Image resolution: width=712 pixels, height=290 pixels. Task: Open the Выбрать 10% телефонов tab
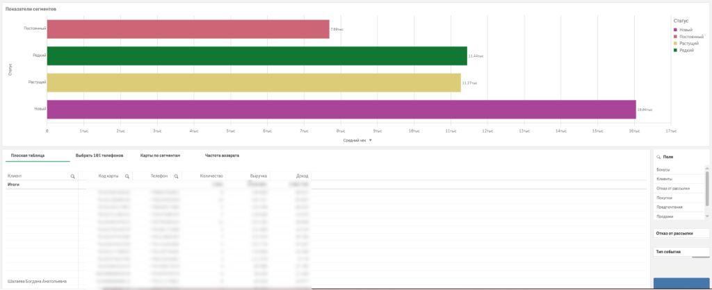click(x=99, y=155)
